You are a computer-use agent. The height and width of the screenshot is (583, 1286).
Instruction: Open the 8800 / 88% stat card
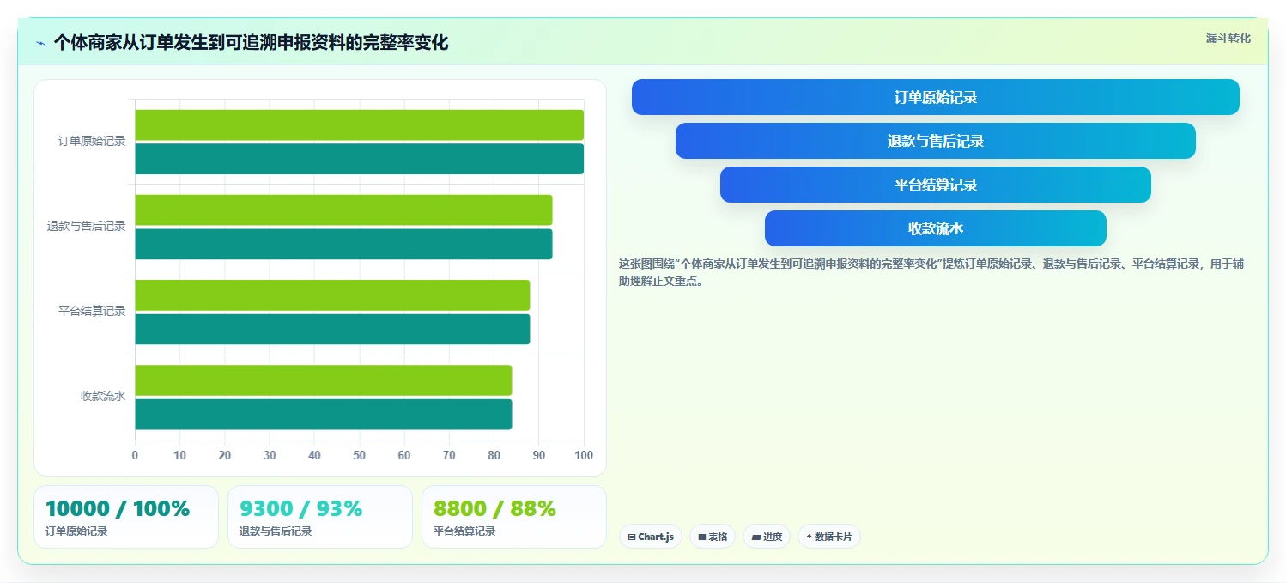point(514,517)
